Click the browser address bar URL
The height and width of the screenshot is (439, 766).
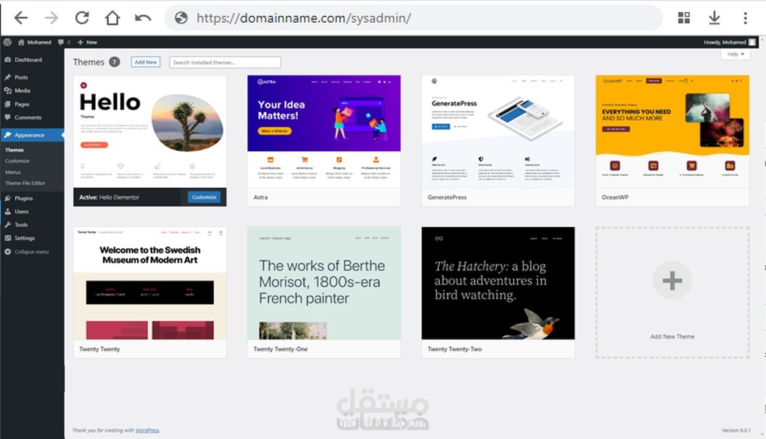(303, 18)
